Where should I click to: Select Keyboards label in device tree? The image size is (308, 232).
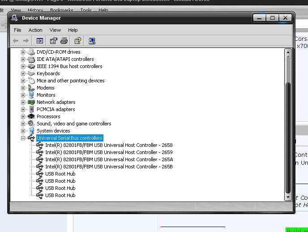tap(48, 73)
